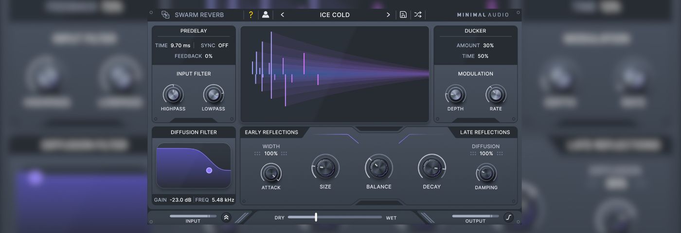Click the dots icon right of DIFFUSION value
Image resolution: width=681 pixels, height=233 pixels.
(x=500, y=154)
